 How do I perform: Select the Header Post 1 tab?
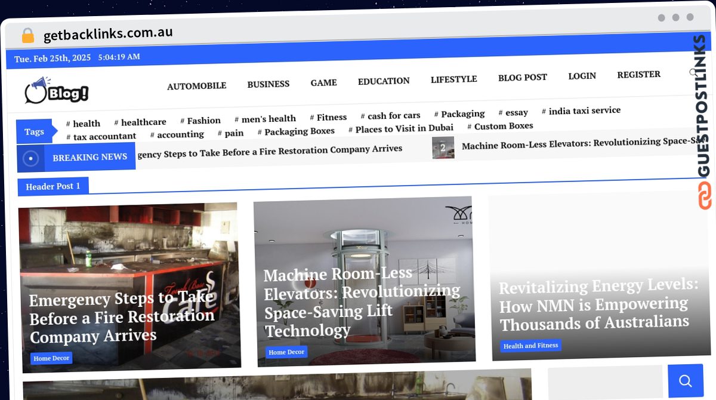(53, 187)
